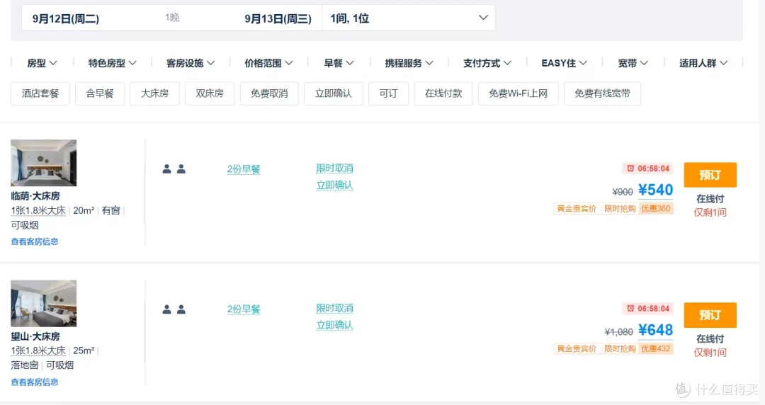Click the check-in date 9月12日(周二)
Viewport: 765px width, 405px height.
(x=66, y=18)
